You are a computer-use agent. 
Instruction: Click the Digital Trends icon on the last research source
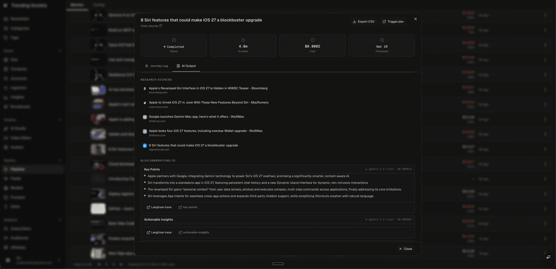(x=145, y=146)
